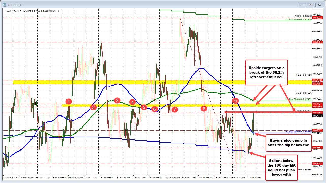Select red marker 9 near the 200 hour MA

[x=235, y=101]
